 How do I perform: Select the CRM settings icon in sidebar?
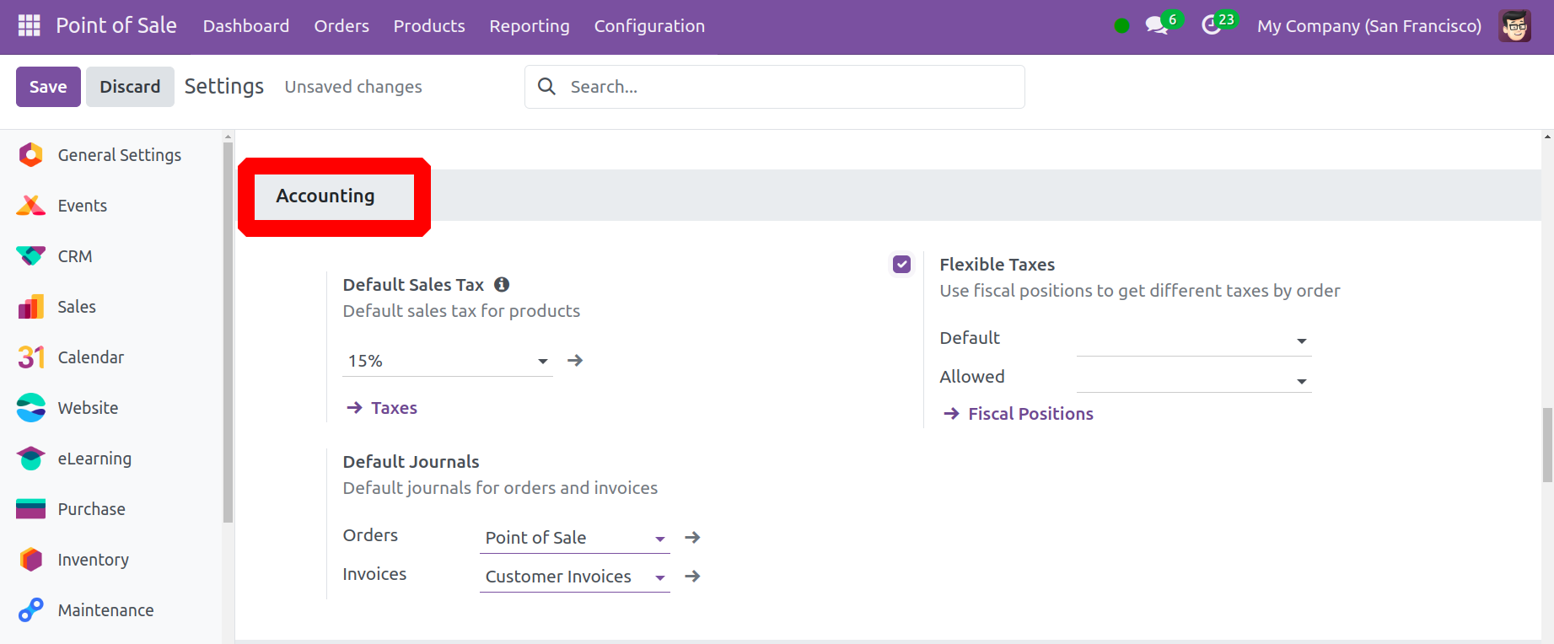tap(31, 256)
